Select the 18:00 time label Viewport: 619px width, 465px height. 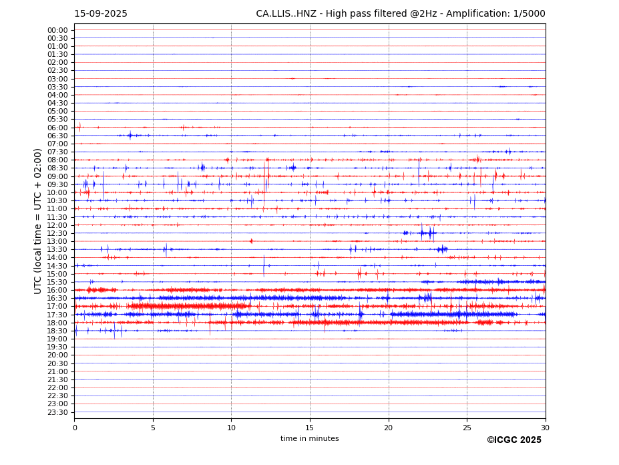[57, 323]
